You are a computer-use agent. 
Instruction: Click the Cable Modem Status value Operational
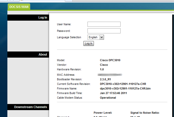click(108, 98)
